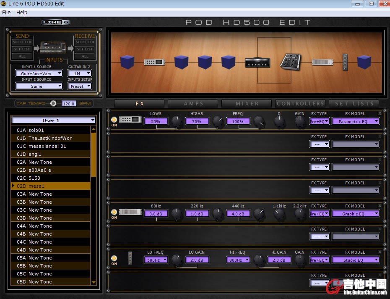Switch to the AMPS tab
Viewport: 390px width, 299px height.
pos(193,103)
